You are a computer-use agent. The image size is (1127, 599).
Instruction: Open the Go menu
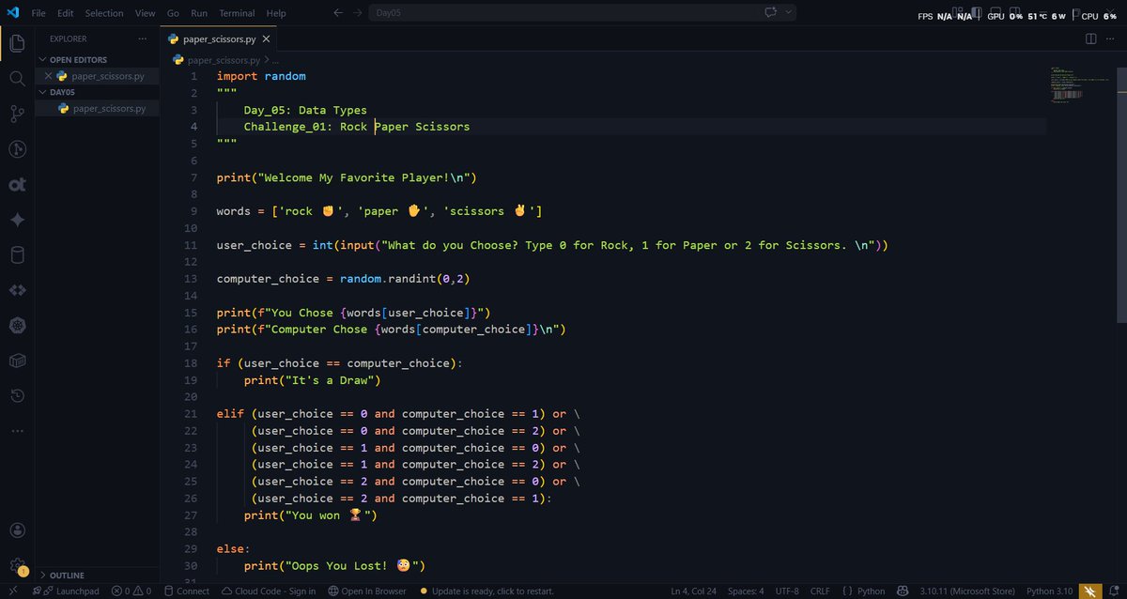(173, 13)
